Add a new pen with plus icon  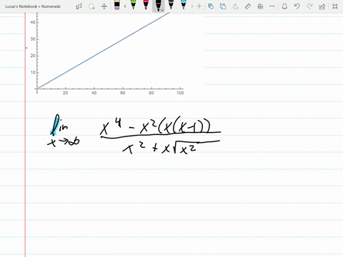pos(199,6)
